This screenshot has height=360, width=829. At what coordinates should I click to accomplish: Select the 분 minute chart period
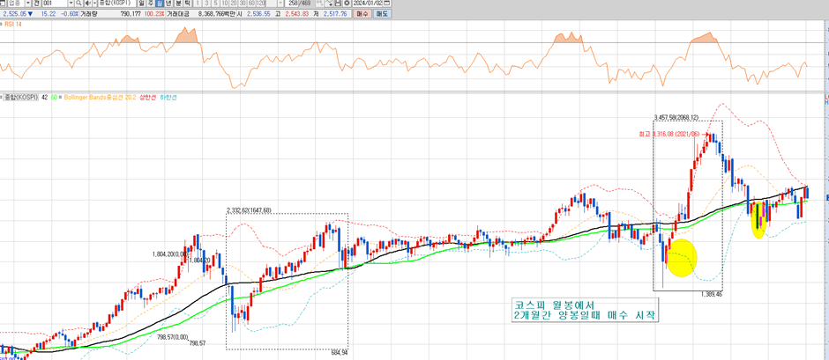[178, 3]
